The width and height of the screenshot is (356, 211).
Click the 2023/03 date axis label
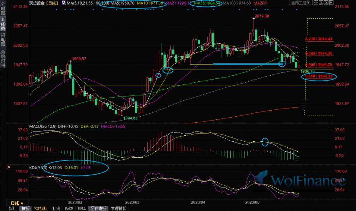[x=132, y=202]
